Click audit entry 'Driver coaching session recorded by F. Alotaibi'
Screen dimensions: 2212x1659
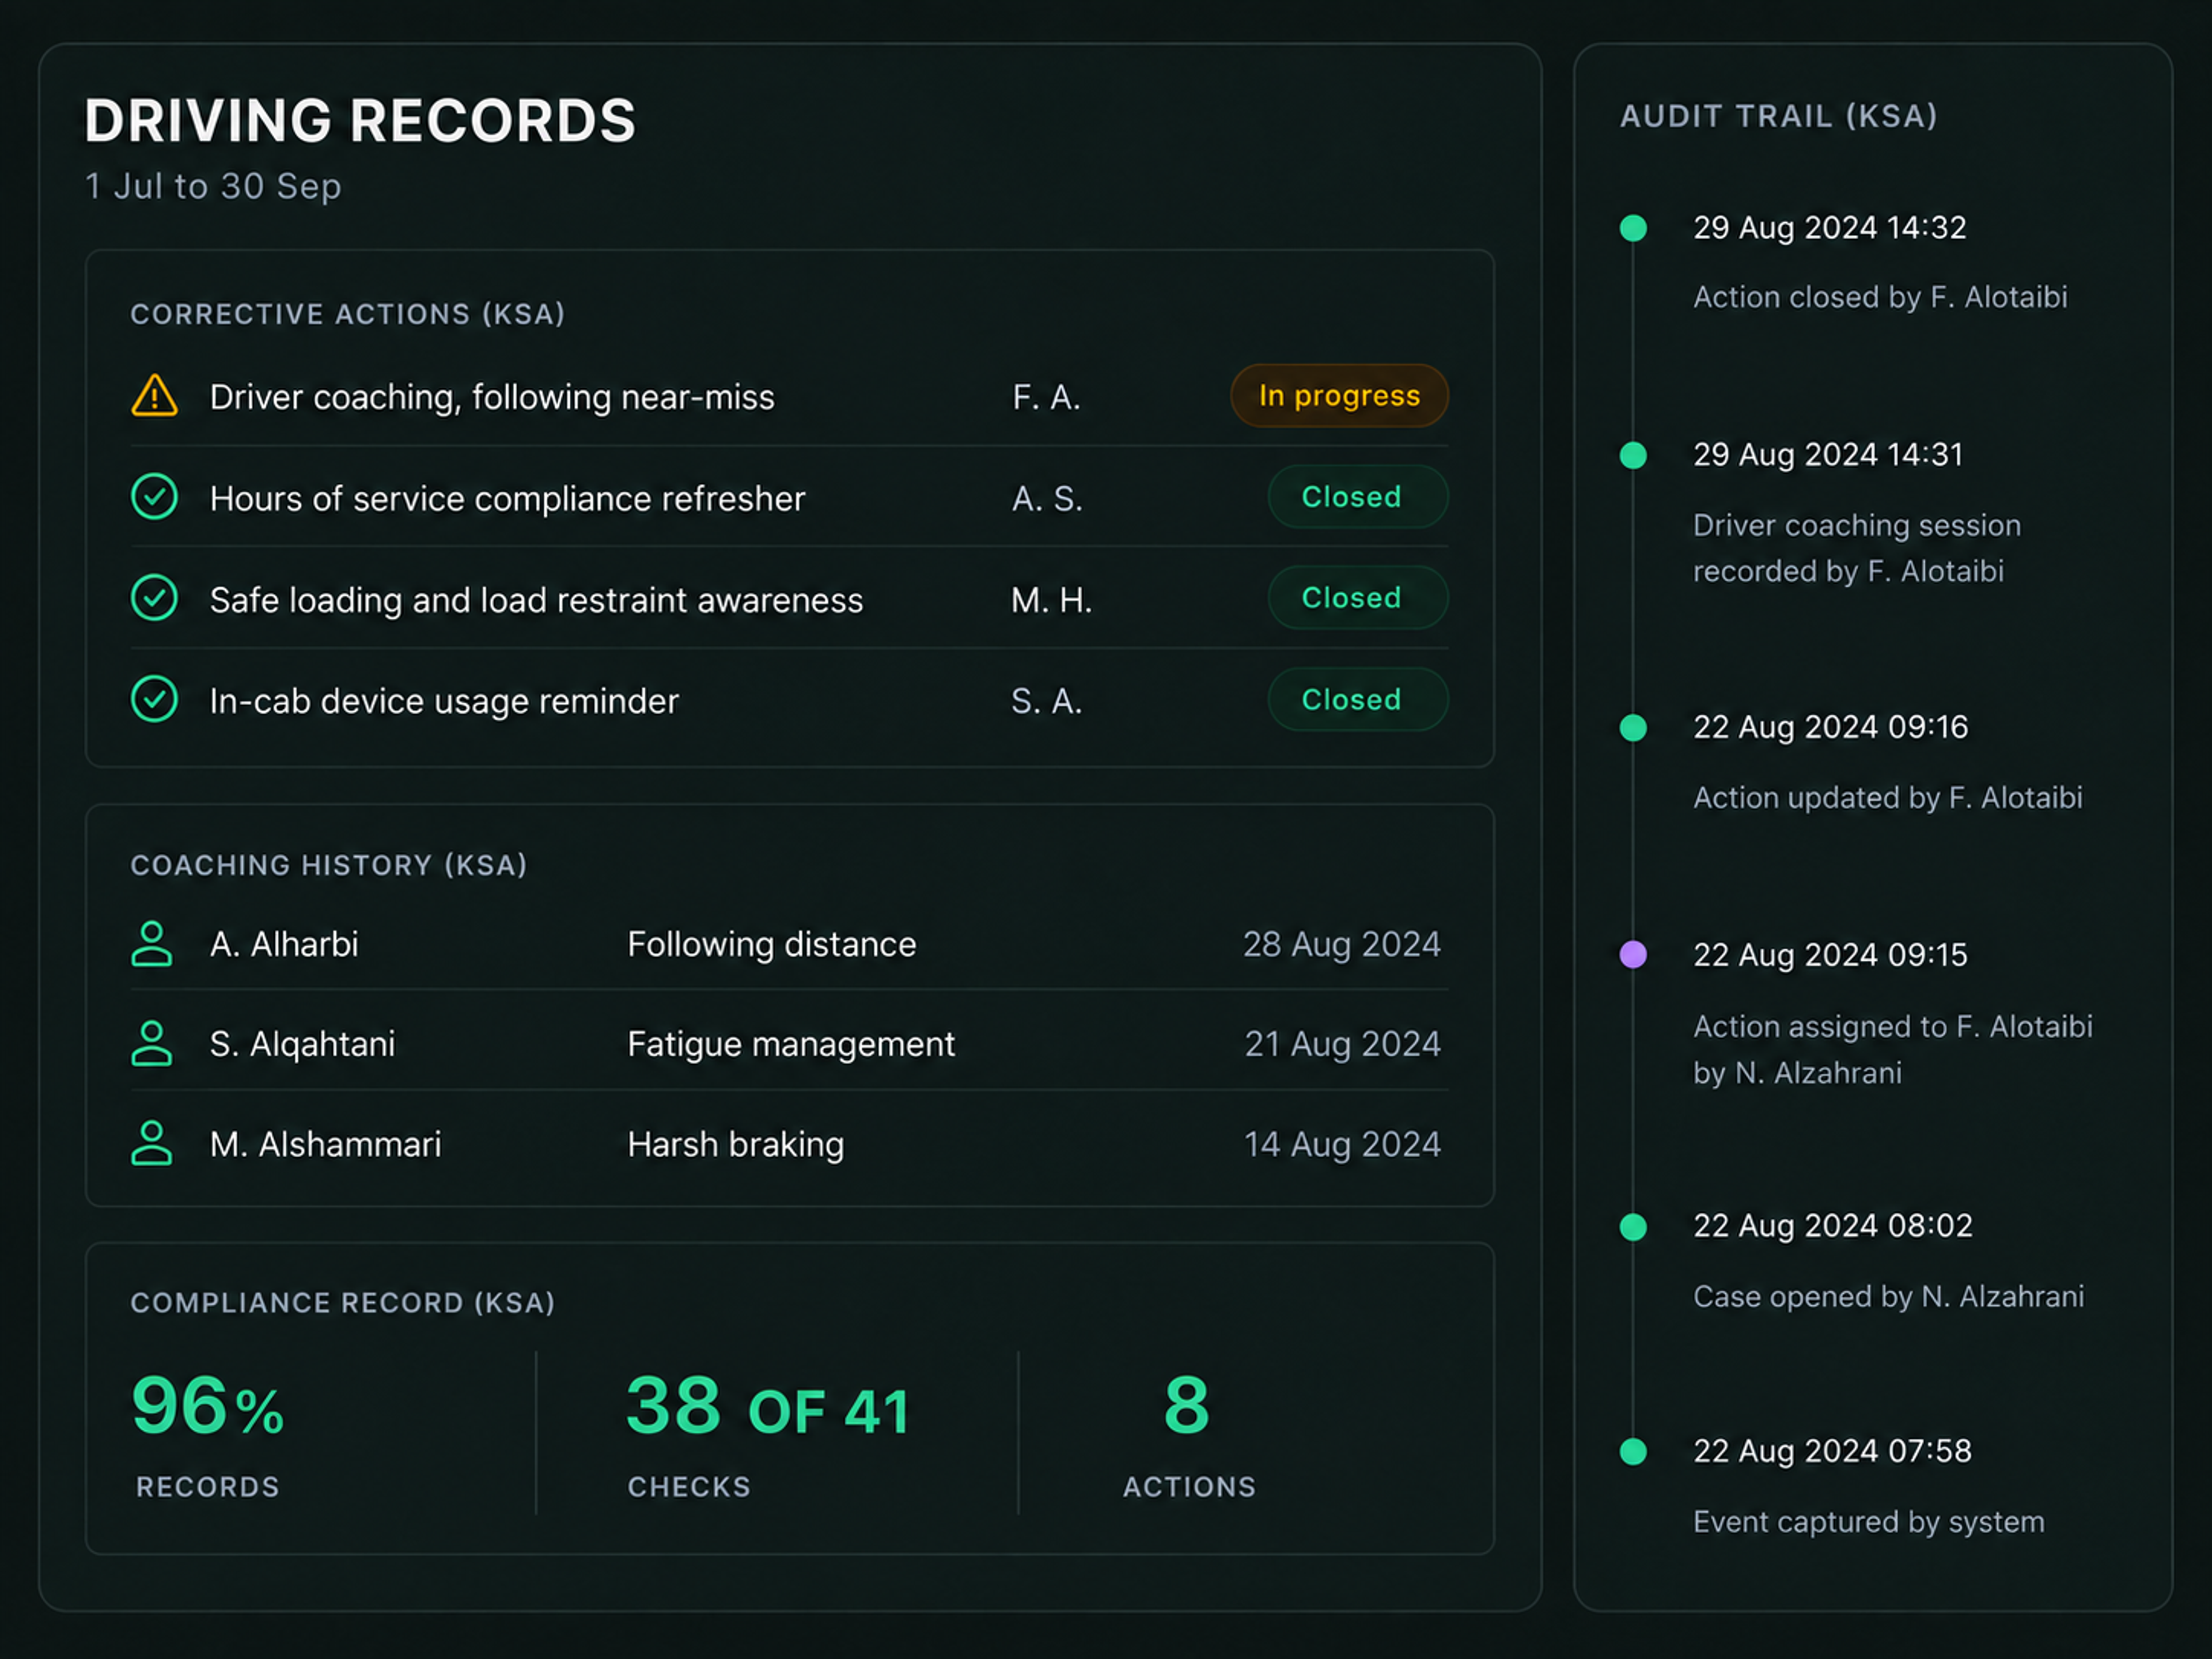pos(1857,548)
